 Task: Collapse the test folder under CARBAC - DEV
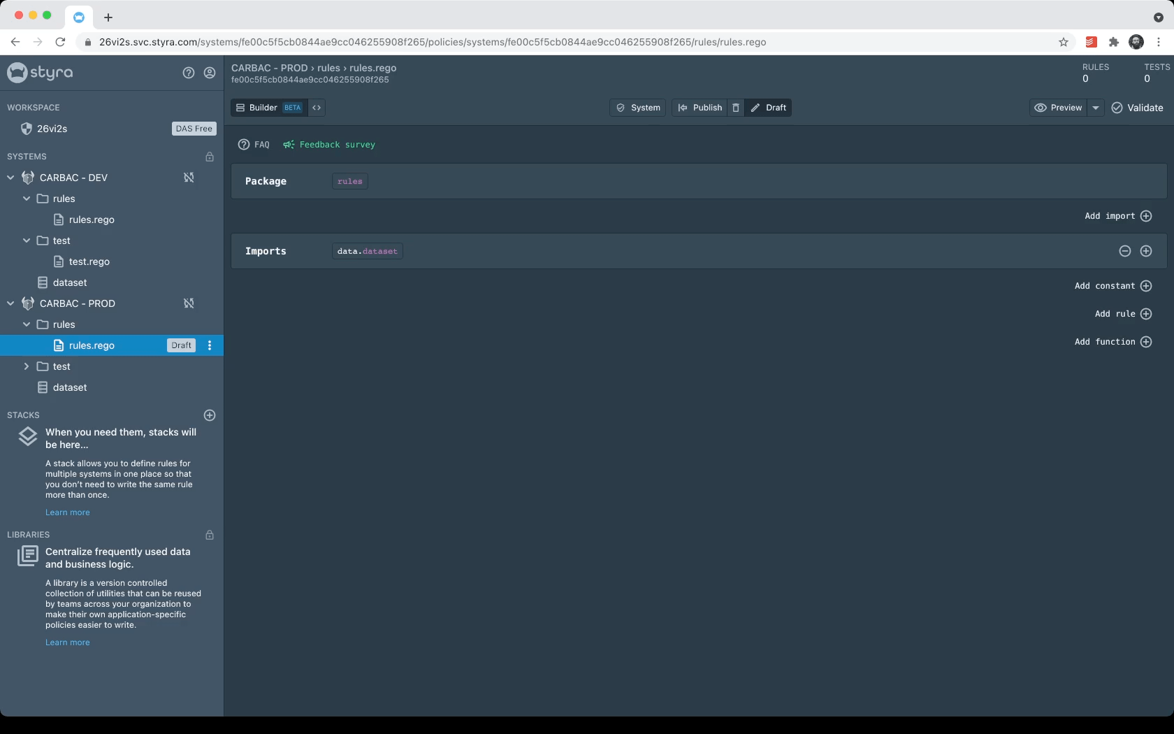(27, 240)
